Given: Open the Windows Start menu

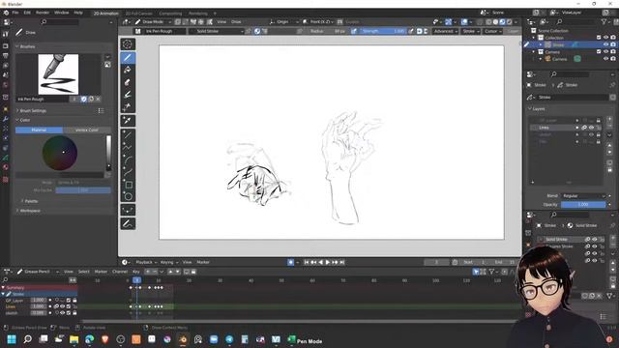Looking at the screenshot, I should click(x=12, y=339).
